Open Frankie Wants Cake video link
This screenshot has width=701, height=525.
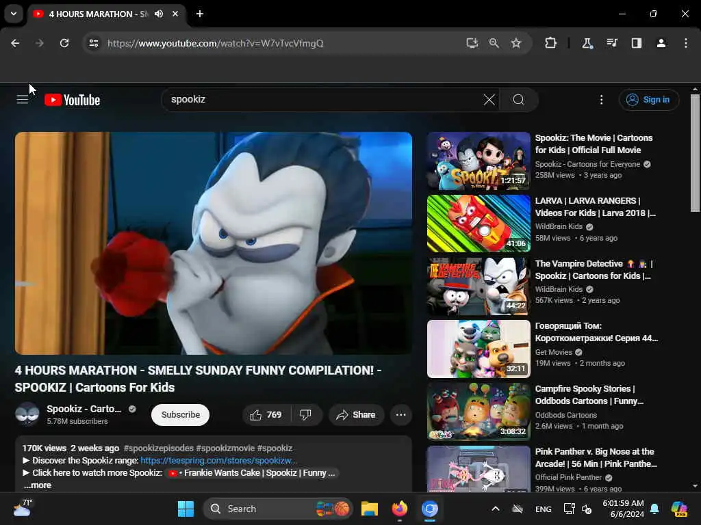click(x=253, y=473)
